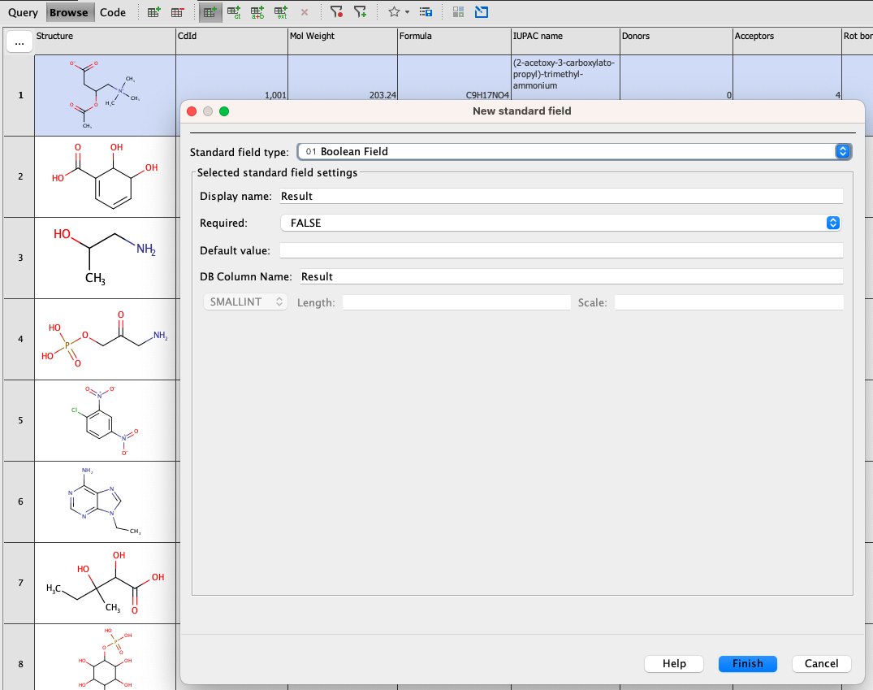Click the Help button
The width and height of the screenshot is (873, 690).
674,663
